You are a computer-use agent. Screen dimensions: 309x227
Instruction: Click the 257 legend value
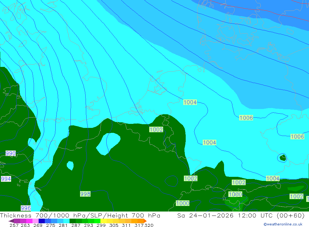click(x=14, y=225)
